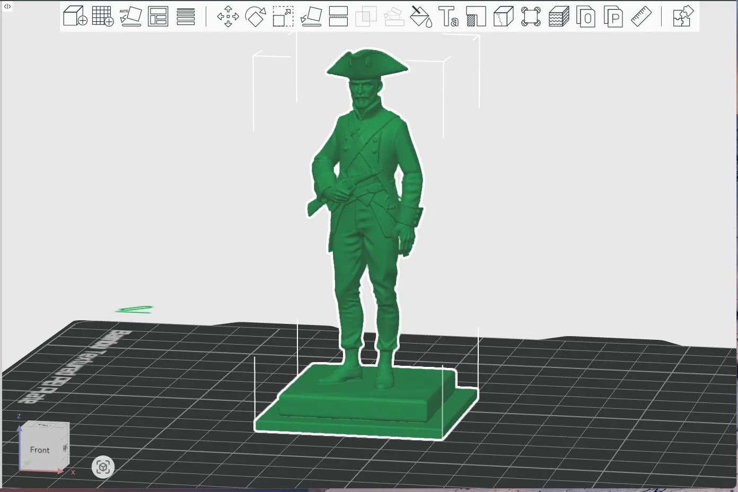Select the Rotate tool
The width and height of the screenshot is (738, 492).
pyautogui.click(x=256, y=16)
